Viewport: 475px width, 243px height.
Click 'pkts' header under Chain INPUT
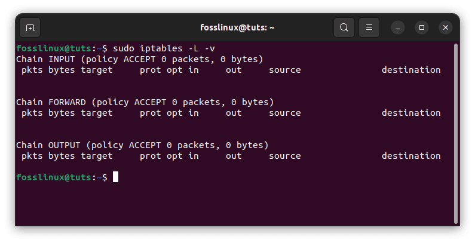pyautogui.click(x=32, y=70)
